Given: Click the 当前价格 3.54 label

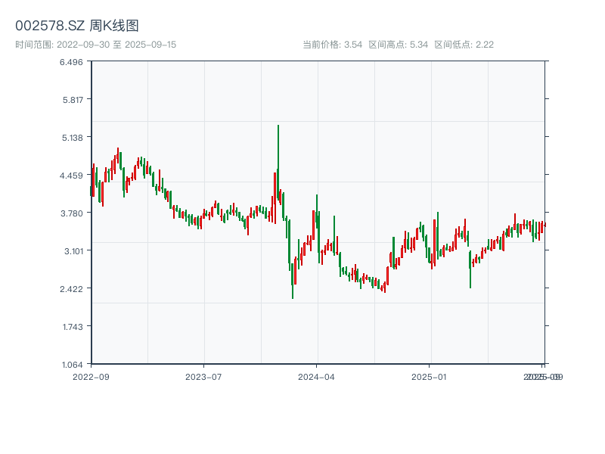Looking at the screenshot, I should [x=332, y=45].
